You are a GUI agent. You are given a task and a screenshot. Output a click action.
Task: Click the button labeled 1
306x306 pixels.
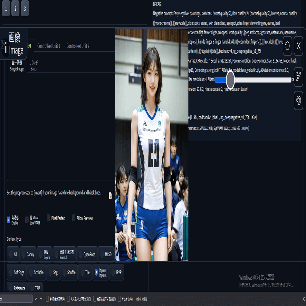[x=6, y=8]
